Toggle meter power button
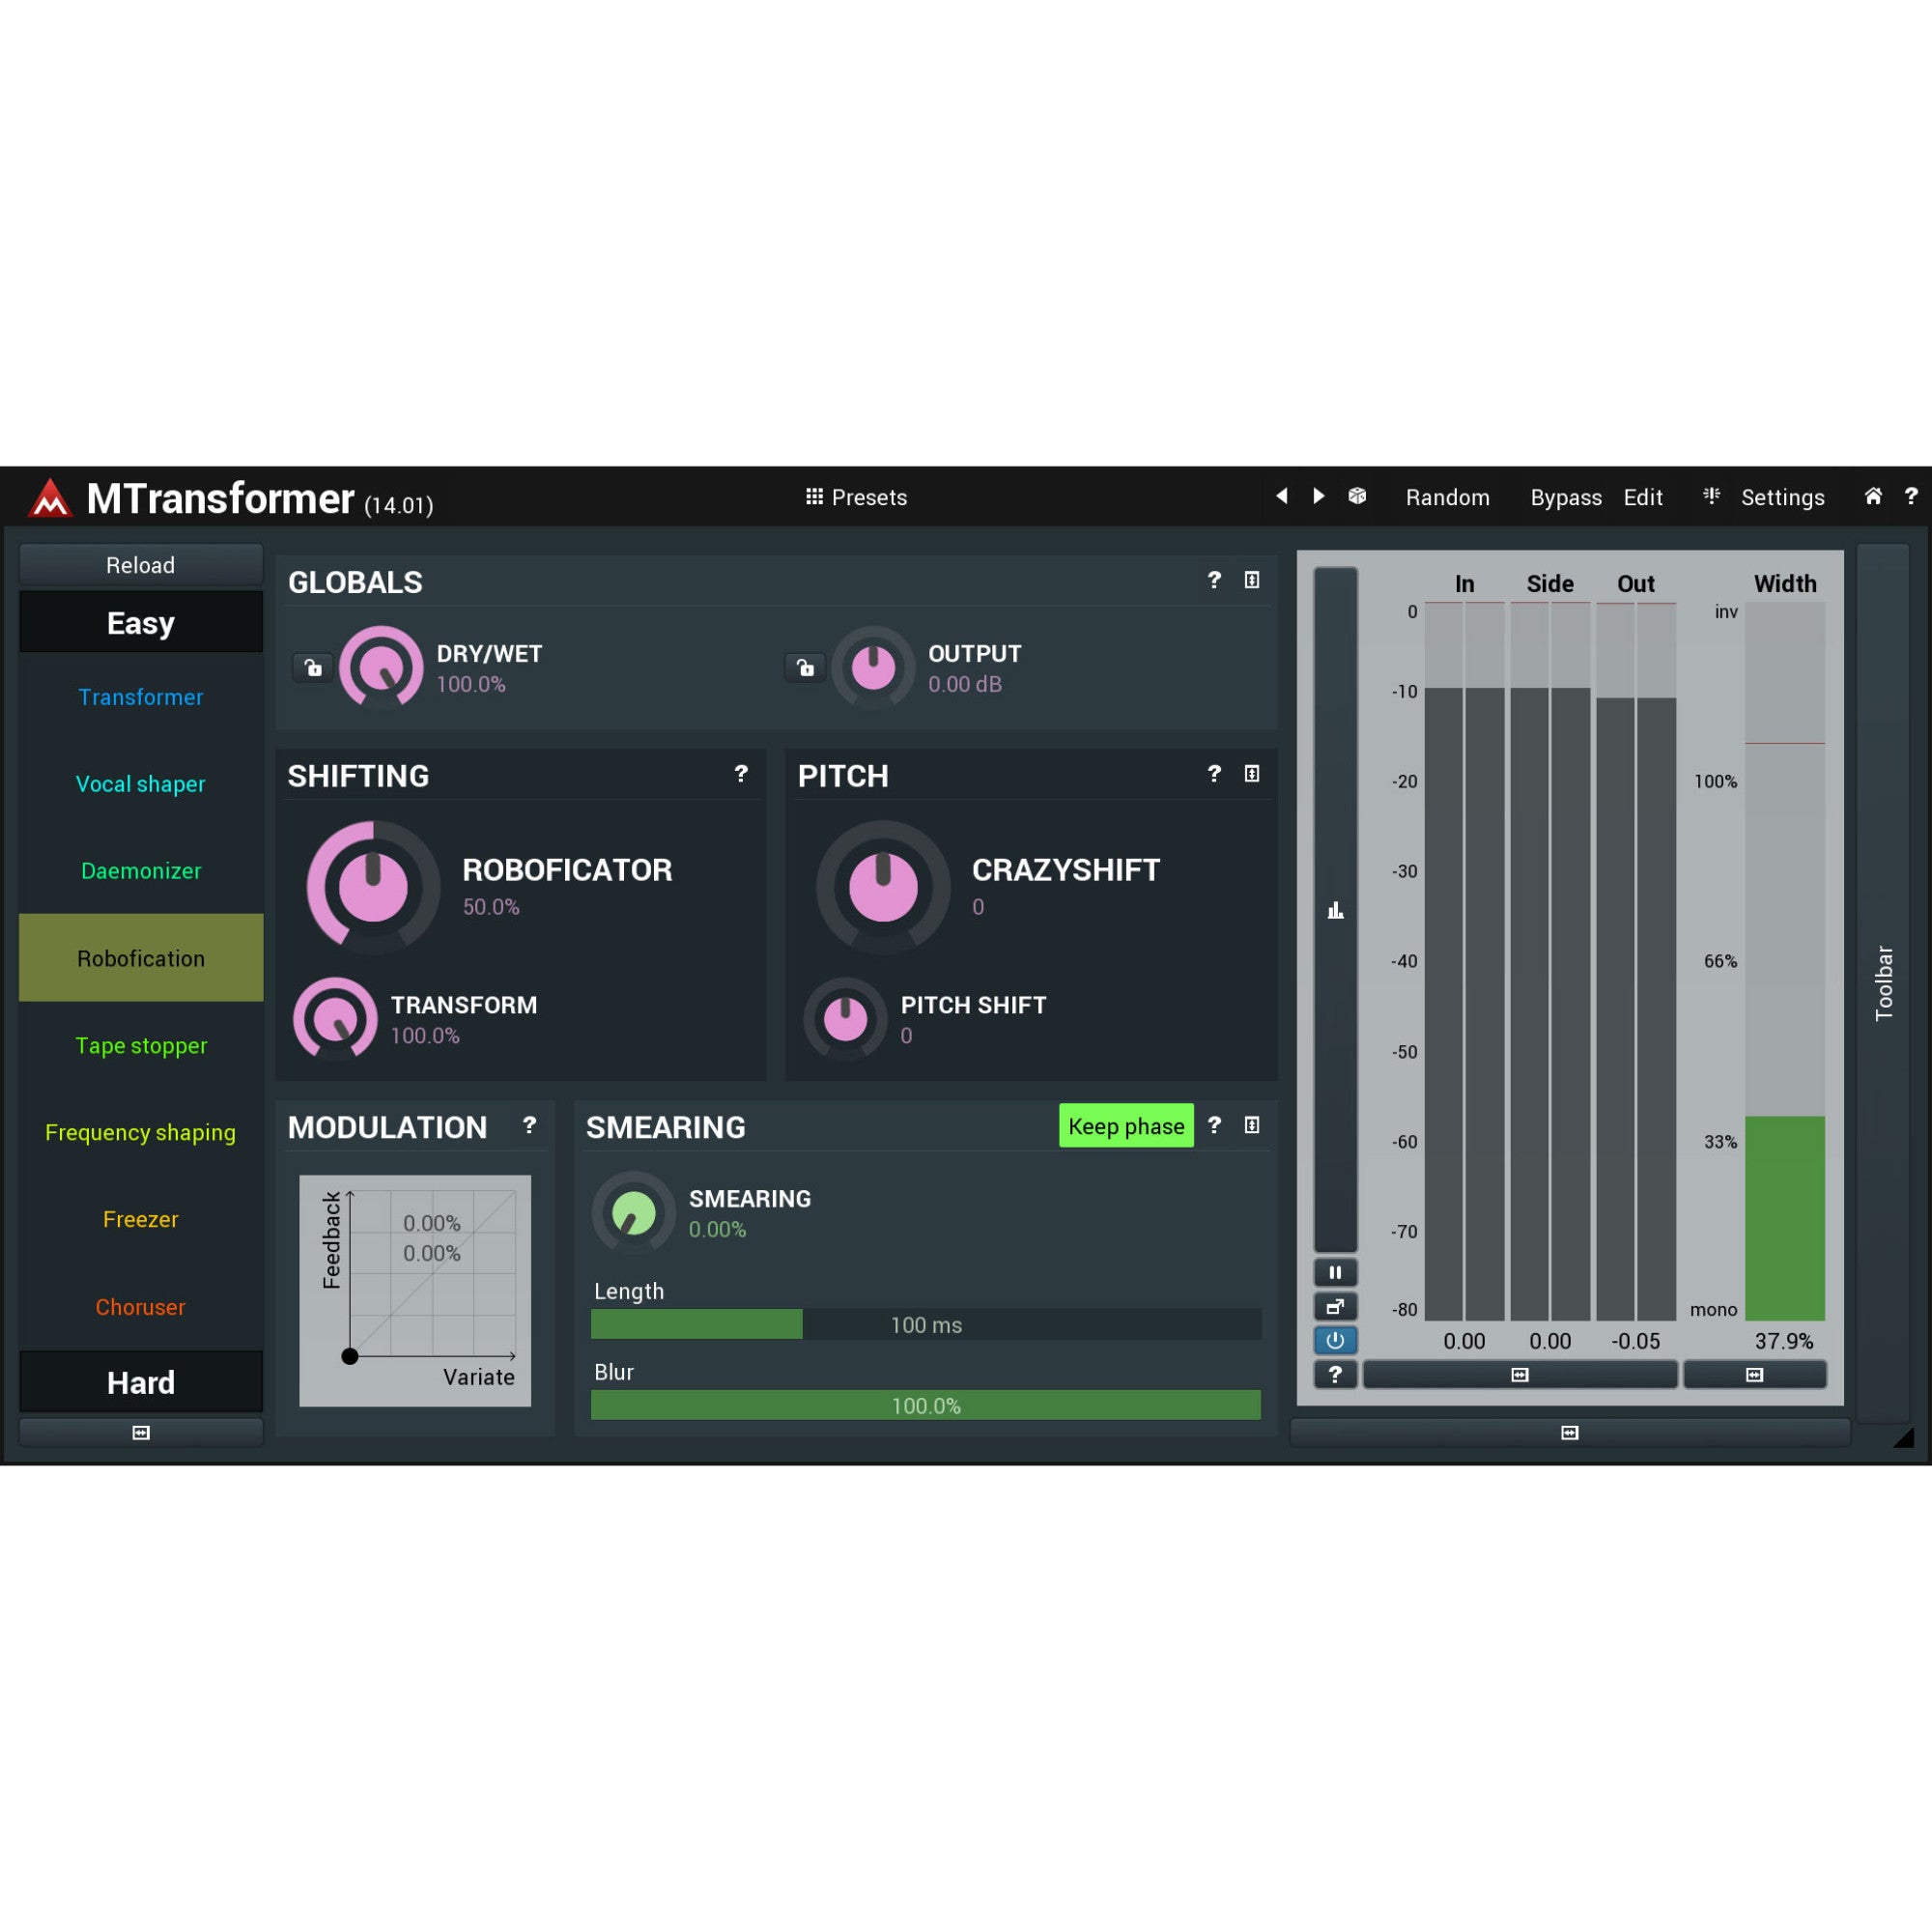 [x=1335, y=1341]
